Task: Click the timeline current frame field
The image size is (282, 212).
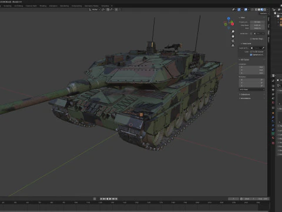Action: click(233, 198)
